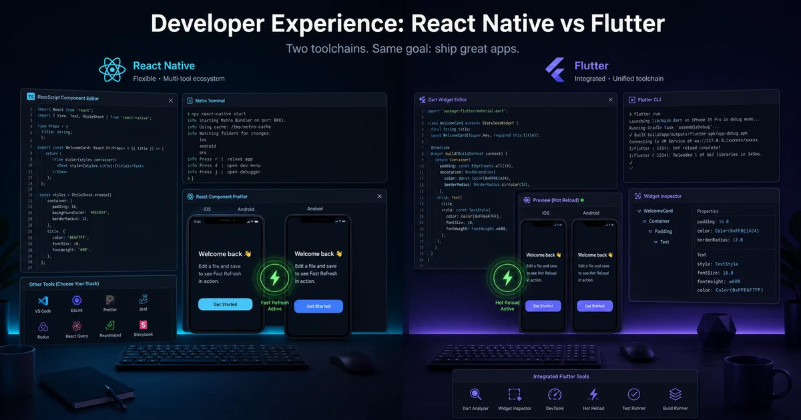Click 'Press d | open dev menu' terminal line

pyautogui.click(x=224, y=165)
